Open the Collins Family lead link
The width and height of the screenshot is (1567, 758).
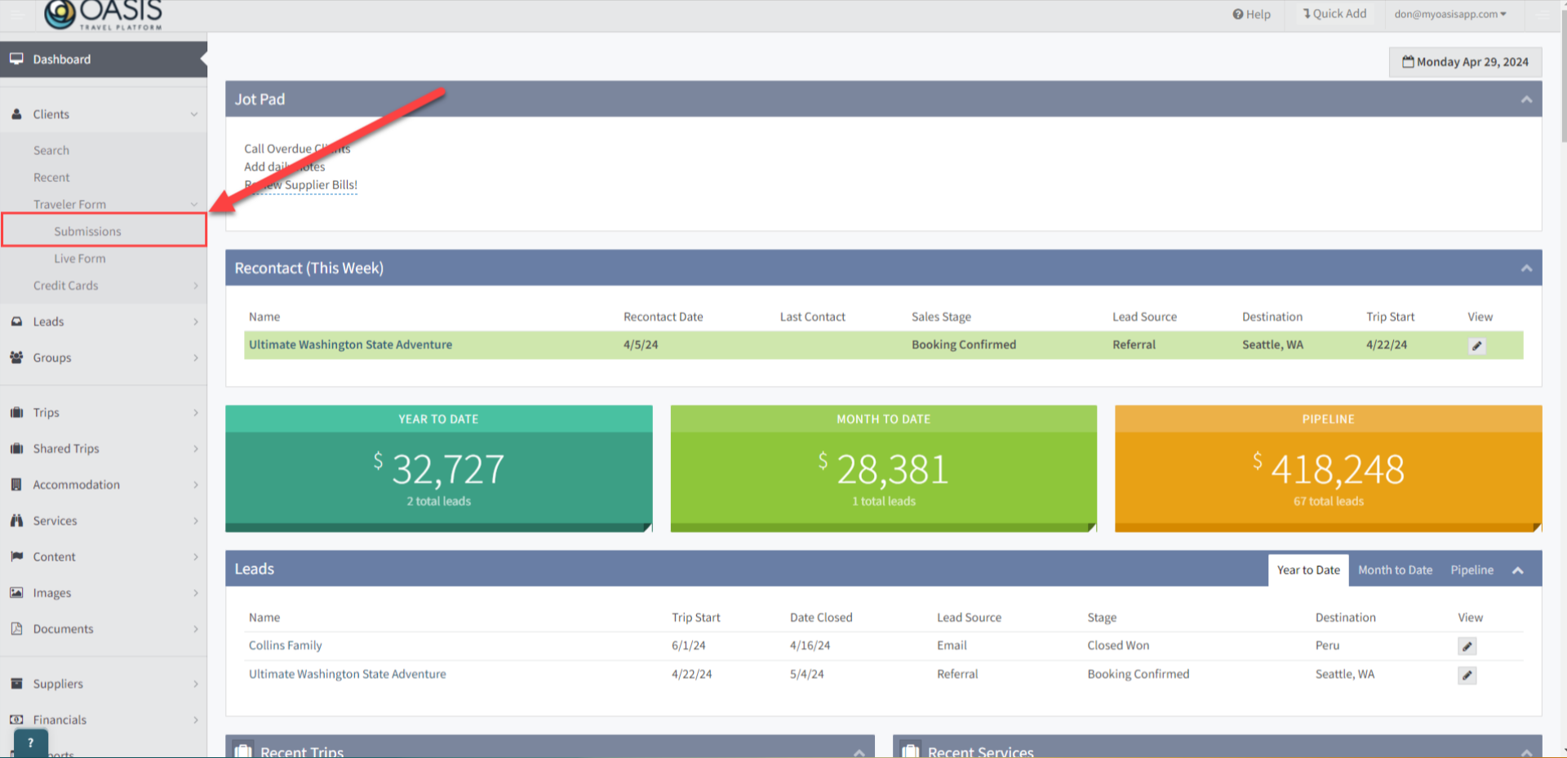[285, 645]
